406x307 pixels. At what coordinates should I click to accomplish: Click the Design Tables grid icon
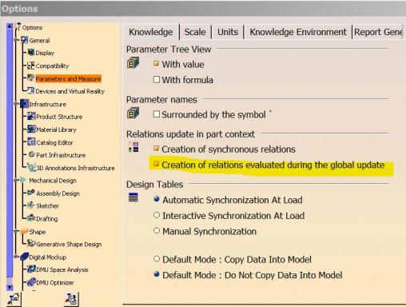tap(133, 197)
